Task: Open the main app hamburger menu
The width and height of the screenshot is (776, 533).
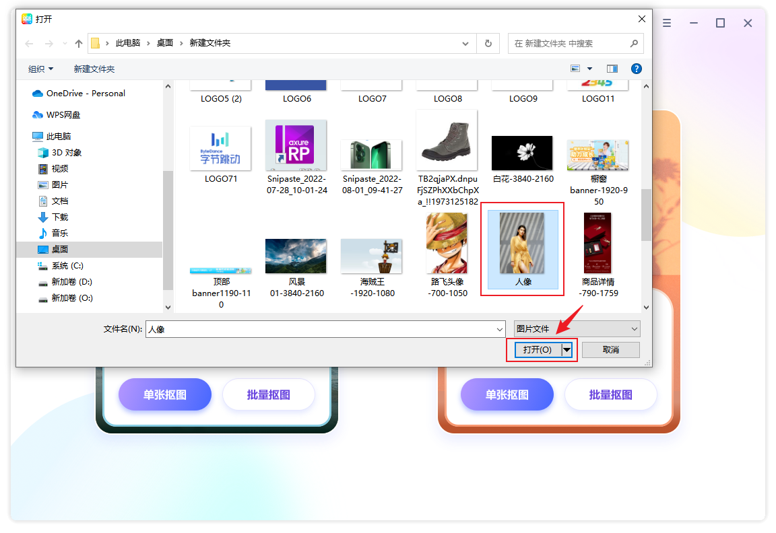Action: point(667,24)
